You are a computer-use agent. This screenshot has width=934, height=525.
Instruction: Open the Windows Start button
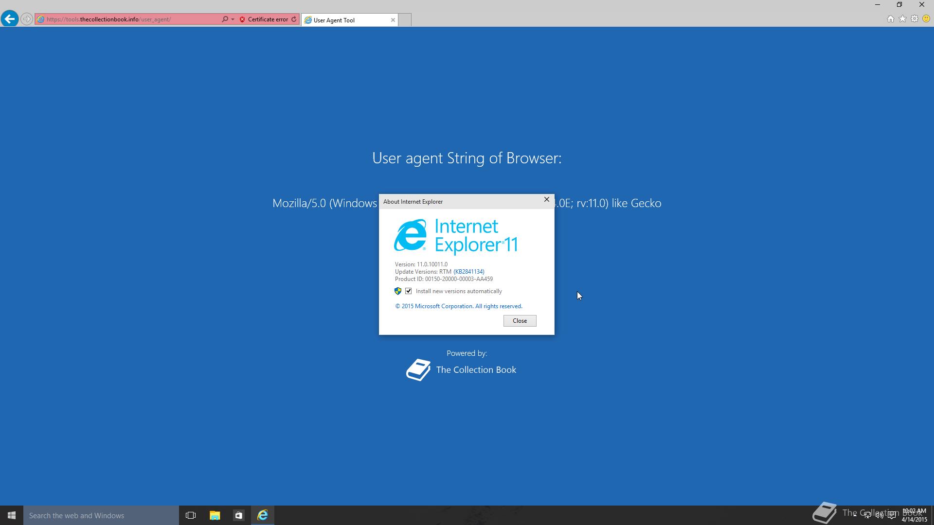tap(12, 515)
